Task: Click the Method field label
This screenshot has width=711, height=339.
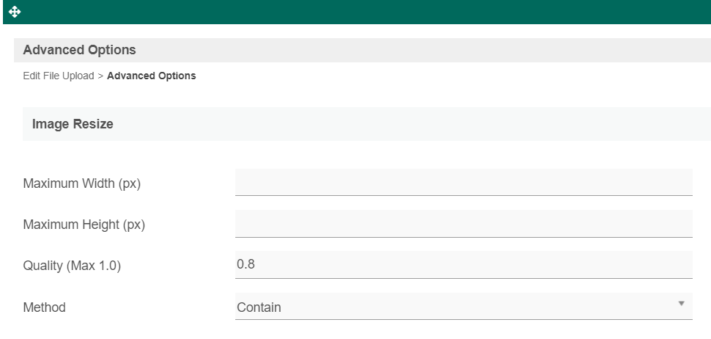Action: (44, 307)
